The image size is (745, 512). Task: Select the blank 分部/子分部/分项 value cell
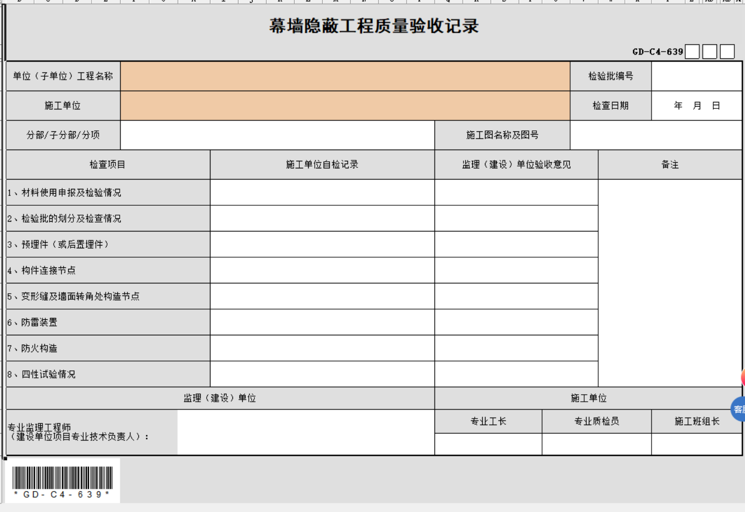pyautogui.click(x=277, y=135)
